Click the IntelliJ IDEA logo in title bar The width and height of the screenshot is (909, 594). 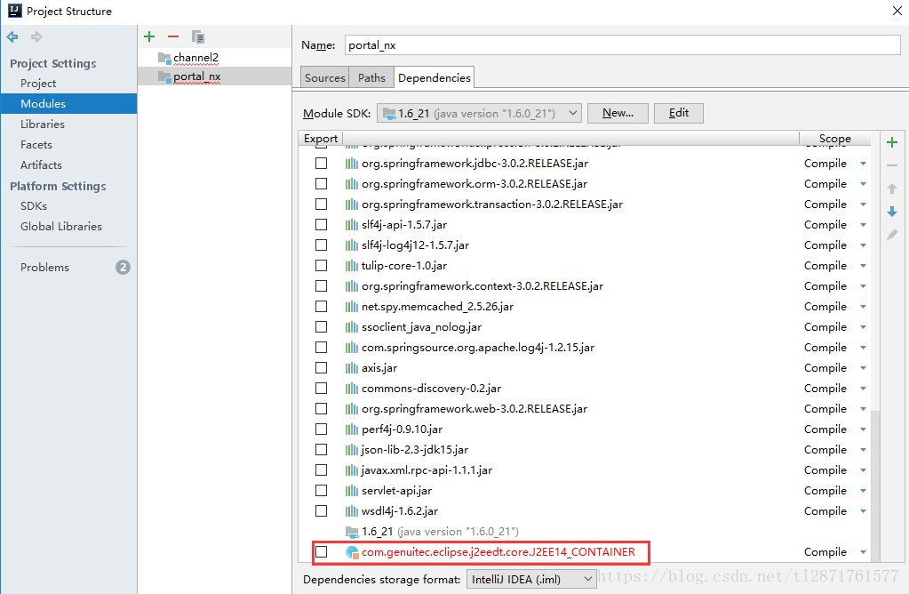click(14, 11)
